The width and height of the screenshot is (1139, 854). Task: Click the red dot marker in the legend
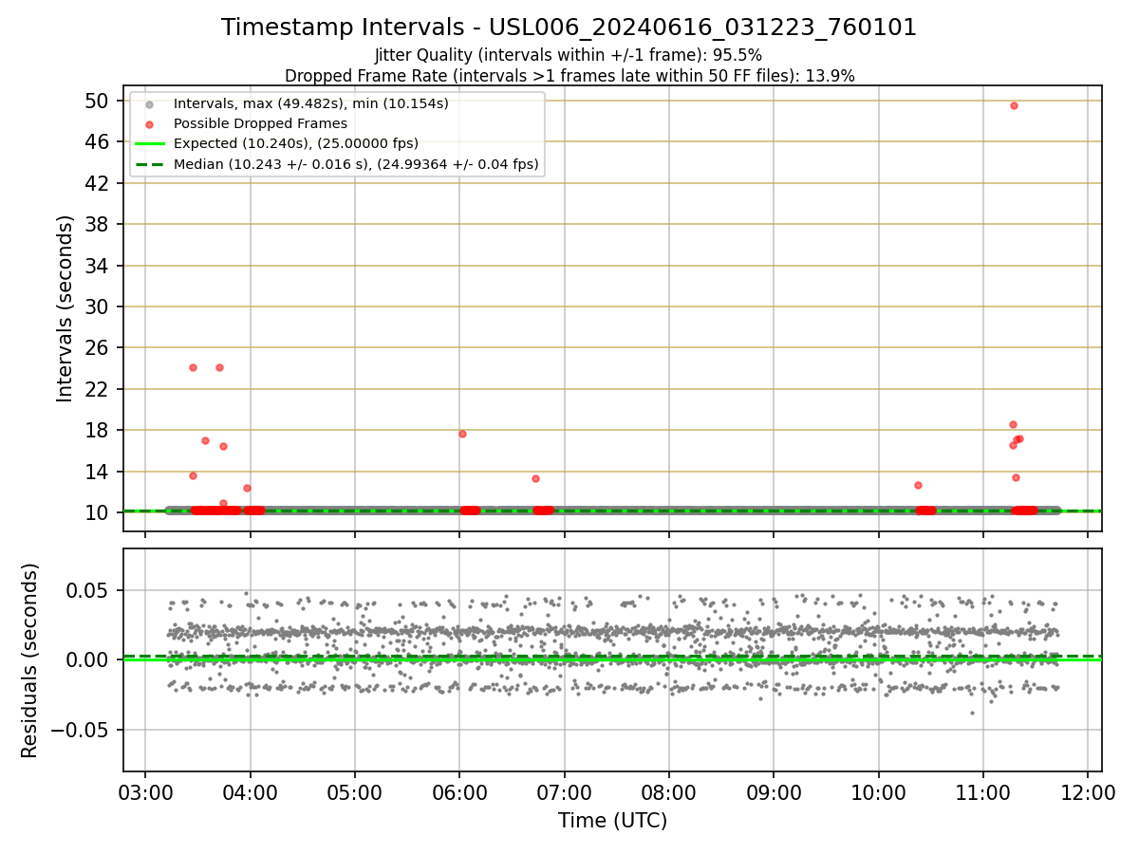[149, 123]
